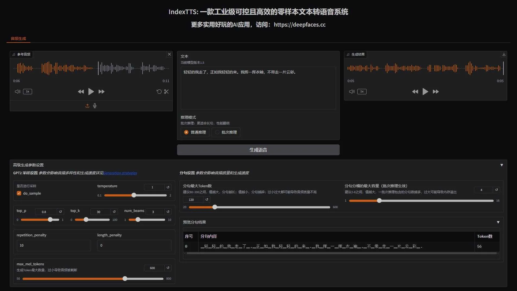Toggle the do_sample checkbox
The width and height of the screenshot is (517, 291).
19,193
